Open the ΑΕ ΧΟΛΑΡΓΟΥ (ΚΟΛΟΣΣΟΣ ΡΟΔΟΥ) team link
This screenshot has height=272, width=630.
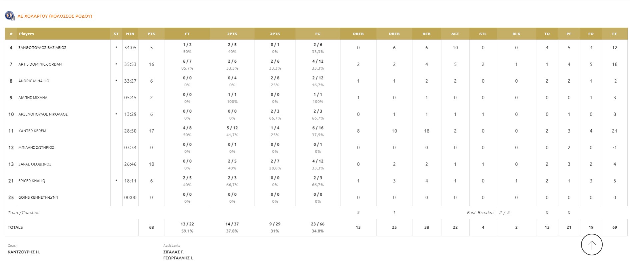point(55,16)
